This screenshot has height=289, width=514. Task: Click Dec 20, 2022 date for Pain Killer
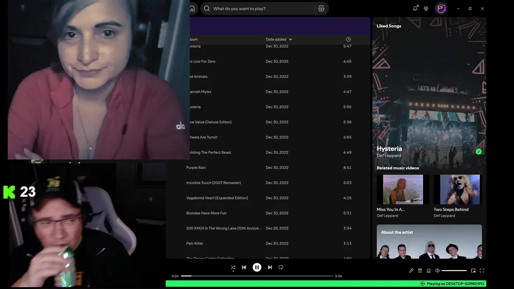(277, 243)
